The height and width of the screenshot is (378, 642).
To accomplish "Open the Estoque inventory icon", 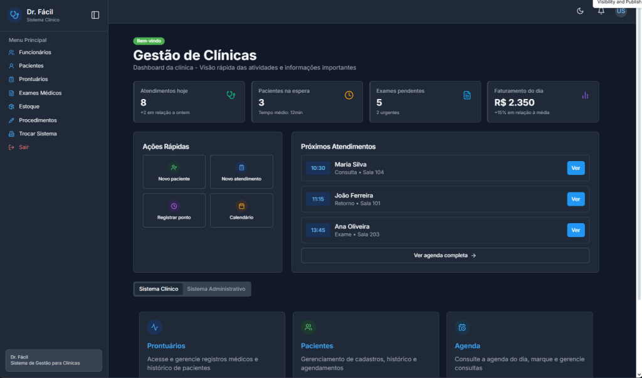I will (x=11, y=107).
